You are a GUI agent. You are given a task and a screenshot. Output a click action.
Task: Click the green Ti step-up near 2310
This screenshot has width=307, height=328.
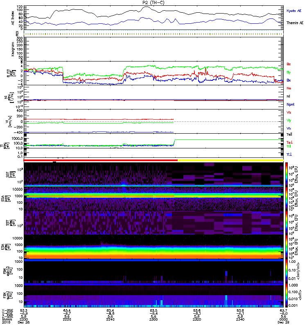click(174, 142)
